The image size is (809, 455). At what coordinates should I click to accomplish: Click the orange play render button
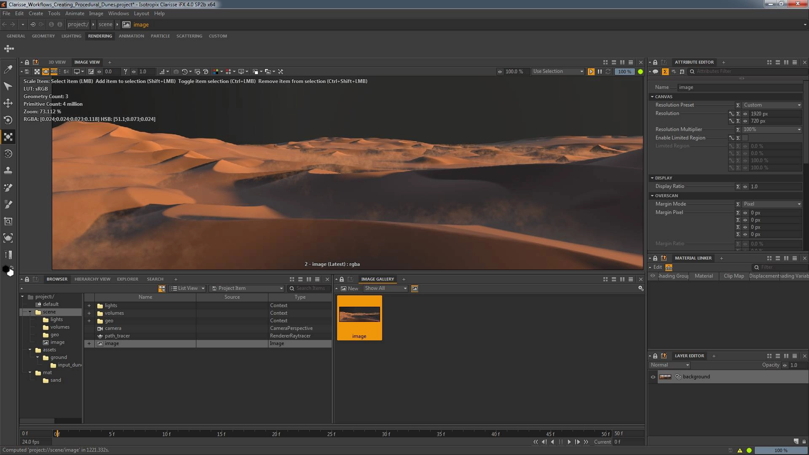[x=591, y=72]
